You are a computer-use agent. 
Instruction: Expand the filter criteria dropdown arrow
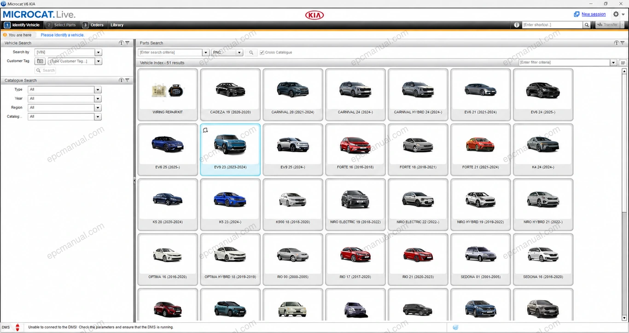pos(613,63)
